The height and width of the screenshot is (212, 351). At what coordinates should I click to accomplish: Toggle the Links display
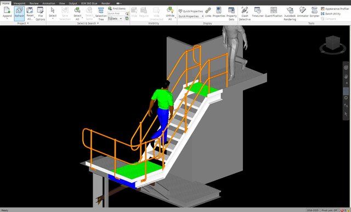(208, 12)
